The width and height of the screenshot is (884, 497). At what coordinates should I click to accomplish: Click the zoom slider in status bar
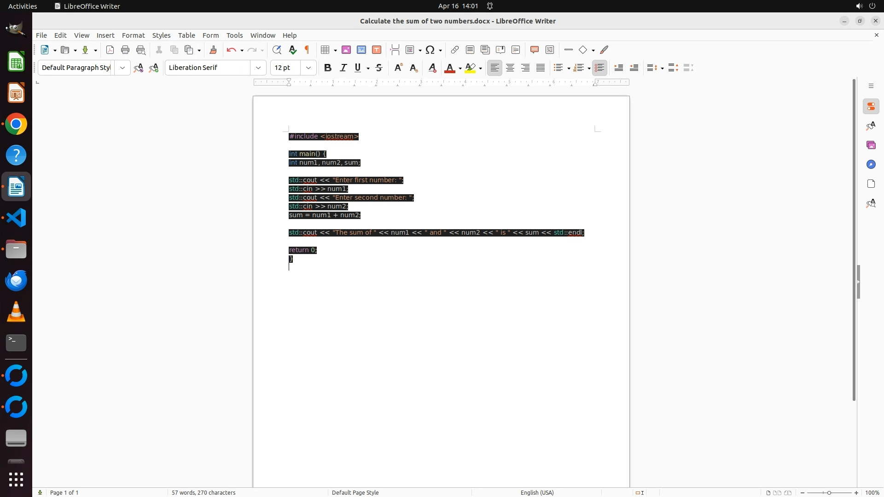[829, 492]
